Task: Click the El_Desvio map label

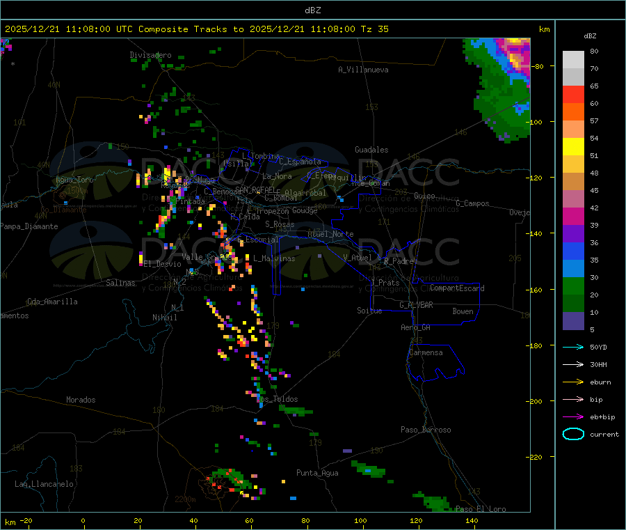Action: (x=163, y=264)
